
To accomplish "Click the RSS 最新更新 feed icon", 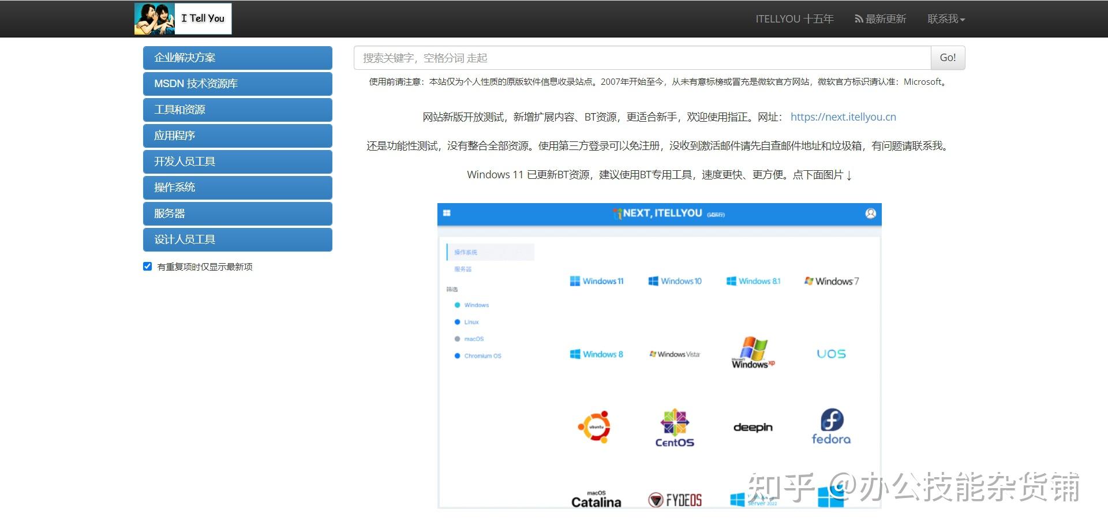I will pos(859,19).
